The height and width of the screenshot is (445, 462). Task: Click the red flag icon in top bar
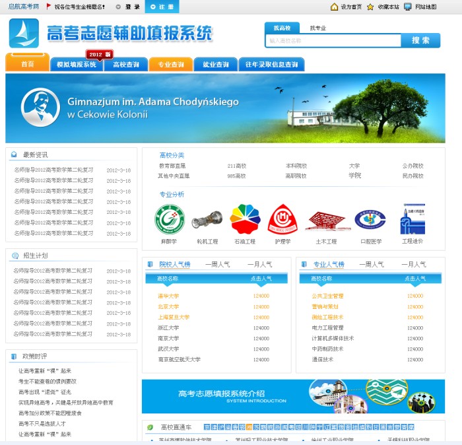pos(49,6)
